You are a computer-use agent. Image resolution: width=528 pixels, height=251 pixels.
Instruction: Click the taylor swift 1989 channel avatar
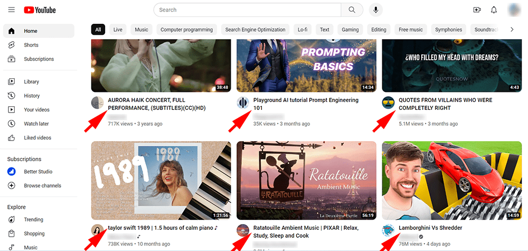point(97,230)
